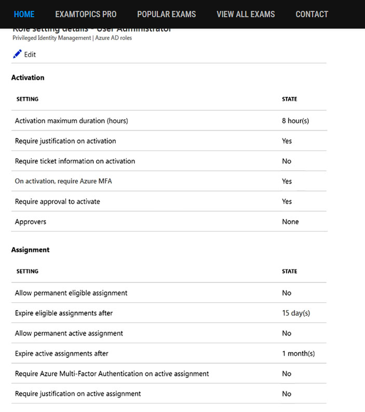
Task: Click Privileged Identity Management breadcrumb text
Action: click(51, 38)
